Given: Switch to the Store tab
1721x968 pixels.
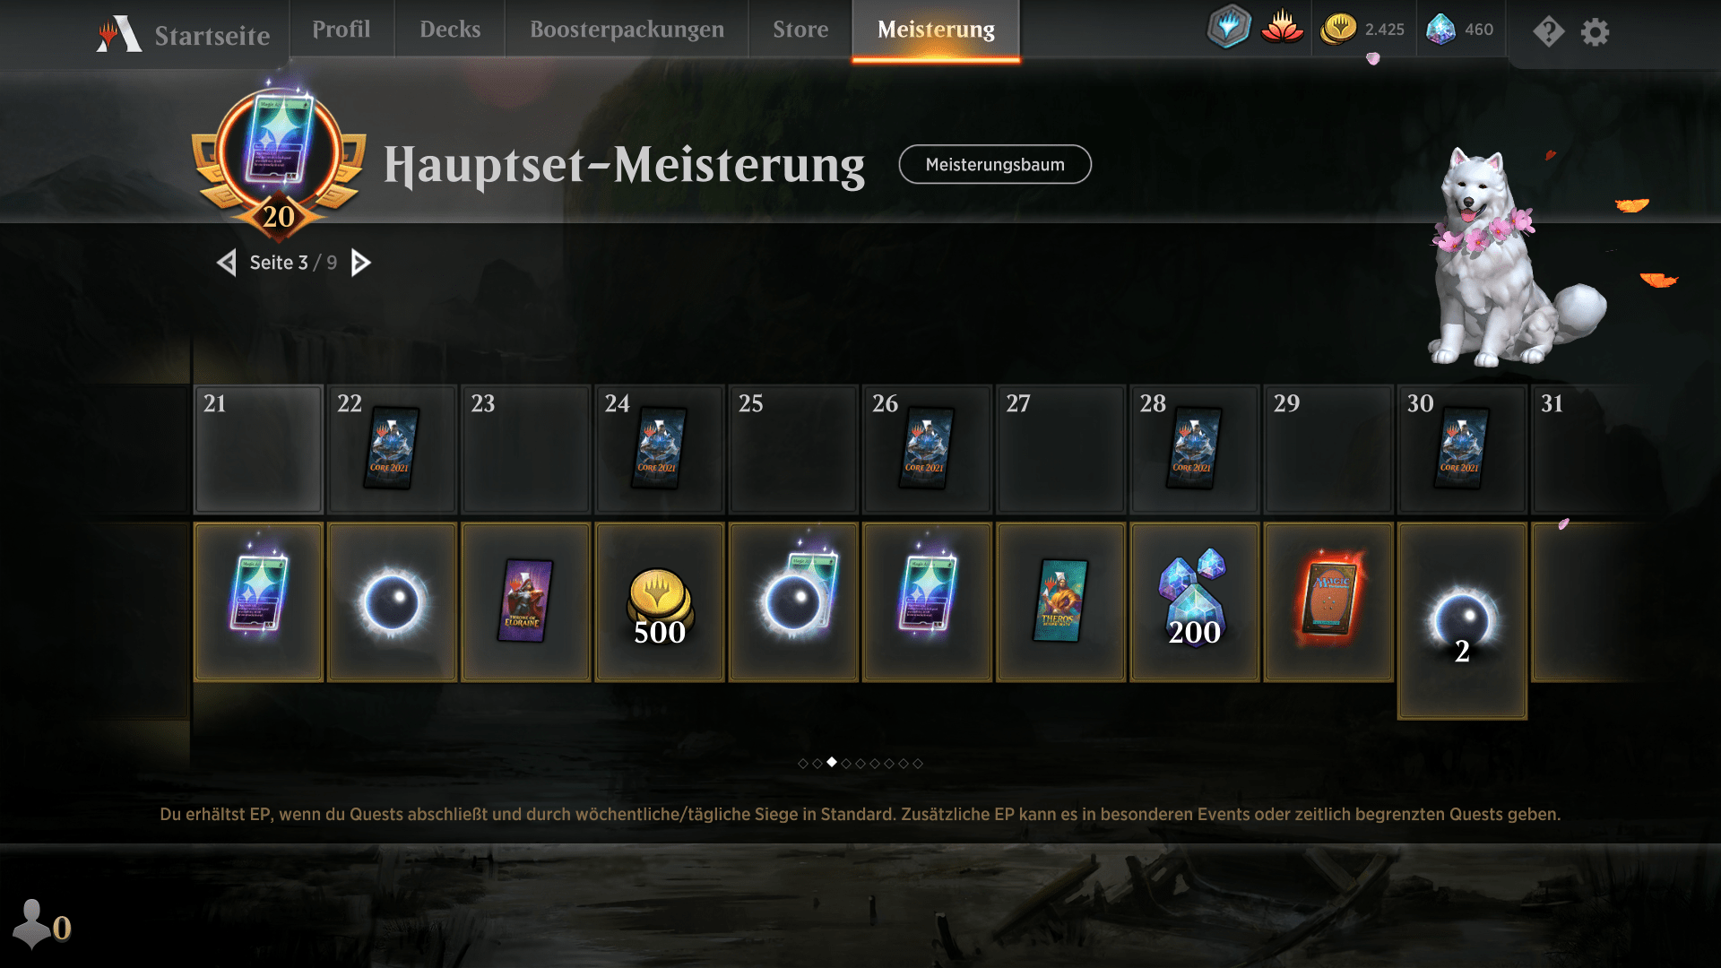Looking at the screenshot, I should [800, 30].
